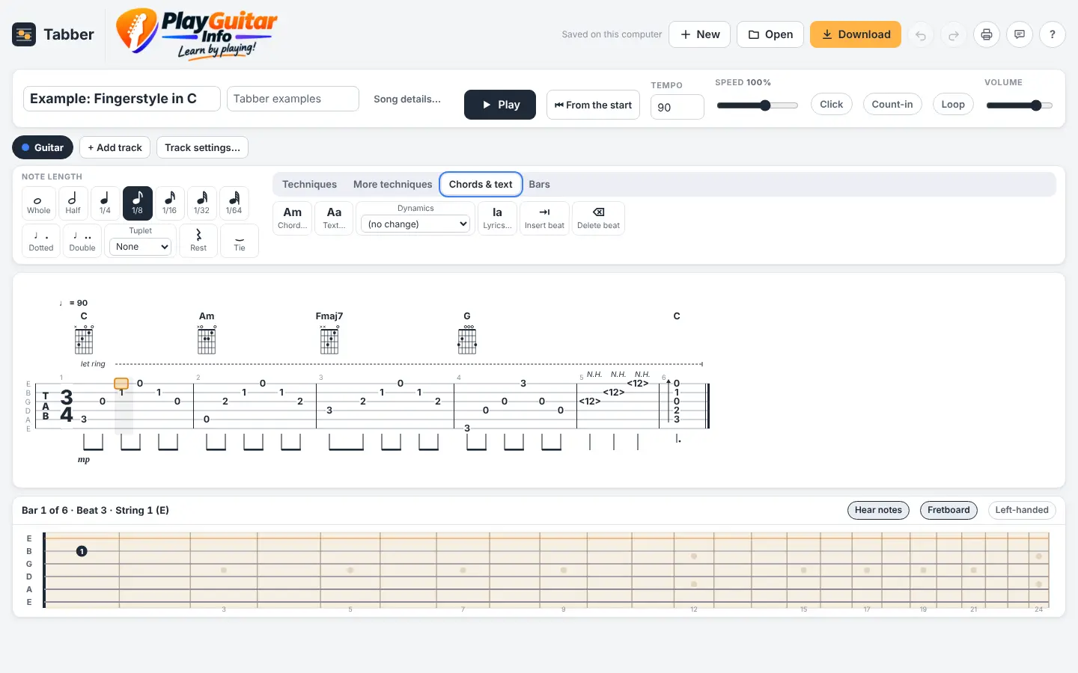The image size is (1078, 673).
Task: Select the 1/4 note length
Action: pos(105,203)
